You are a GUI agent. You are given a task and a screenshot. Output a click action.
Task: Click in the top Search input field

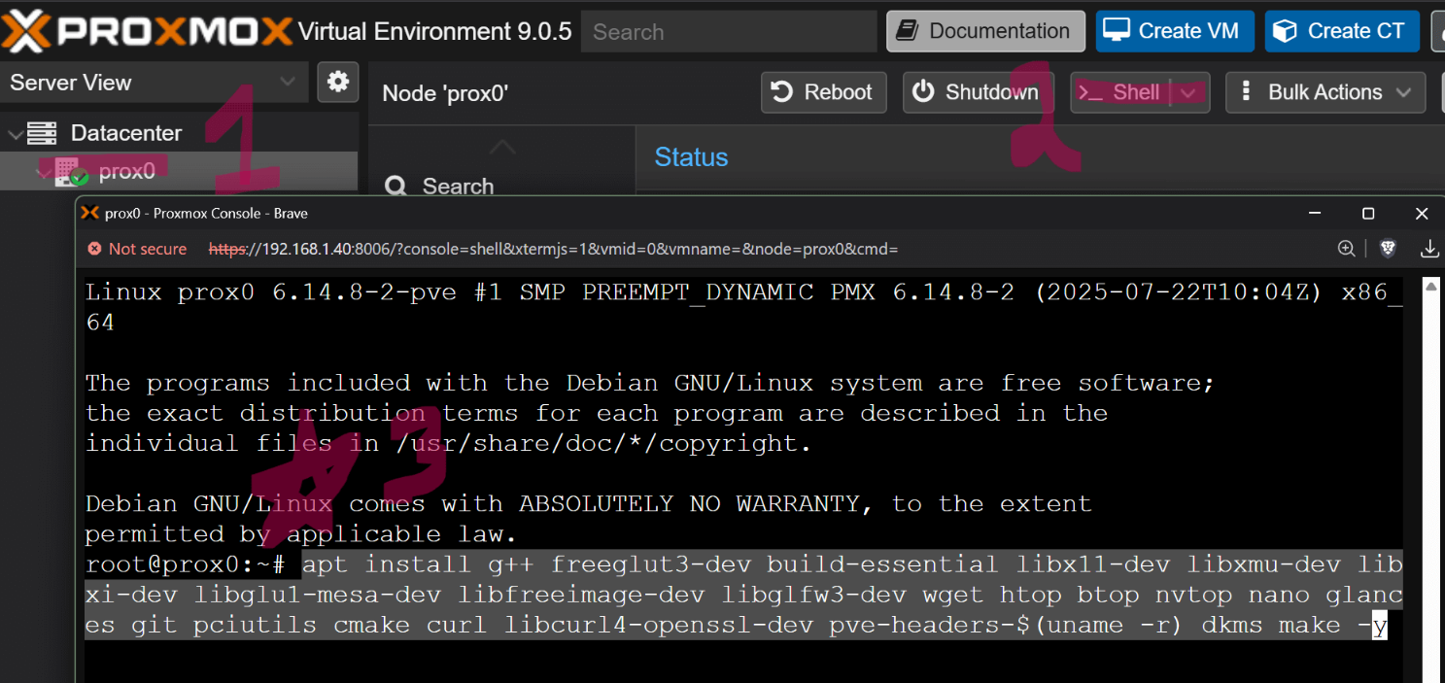point(729,32)
